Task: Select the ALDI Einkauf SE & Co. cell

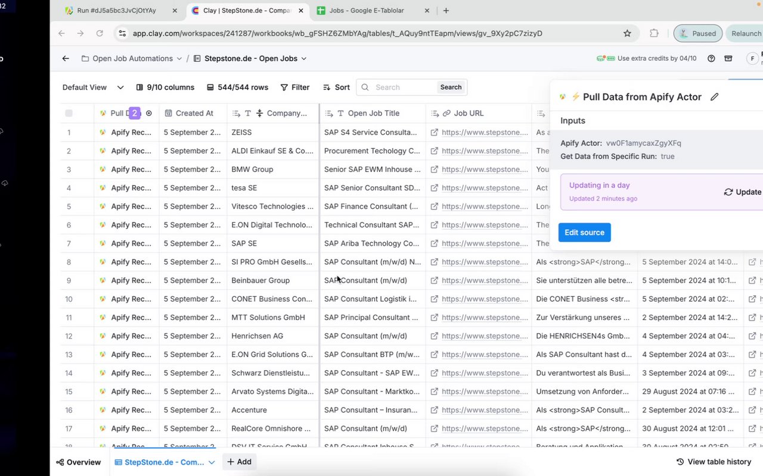Action: (273, 151)
